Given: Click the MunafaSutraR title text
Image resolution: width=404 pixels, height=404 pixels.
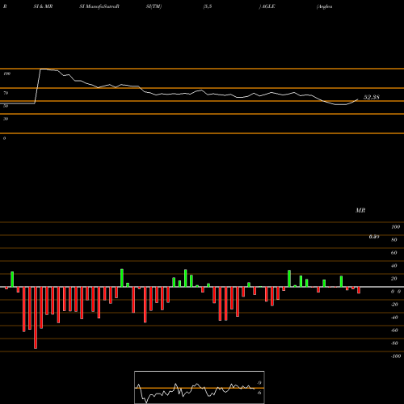Looking at the screenshot, I should click(x=103, y=6).
